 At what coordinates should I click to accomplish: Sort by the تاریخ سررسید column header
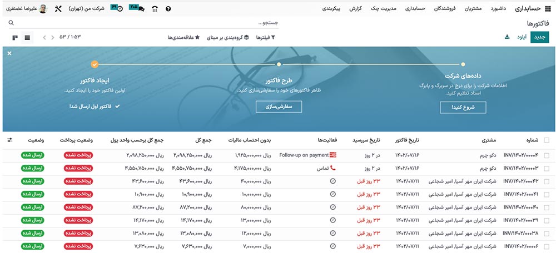tap(366, 140)
